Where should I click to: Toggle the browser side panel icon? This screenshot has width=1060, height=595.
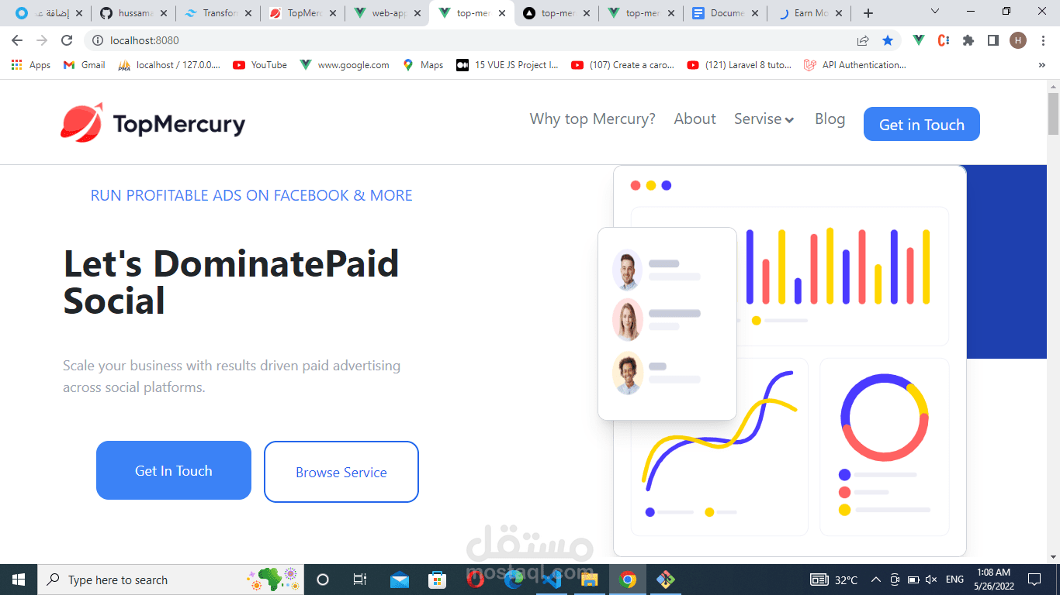click(992, 40)
